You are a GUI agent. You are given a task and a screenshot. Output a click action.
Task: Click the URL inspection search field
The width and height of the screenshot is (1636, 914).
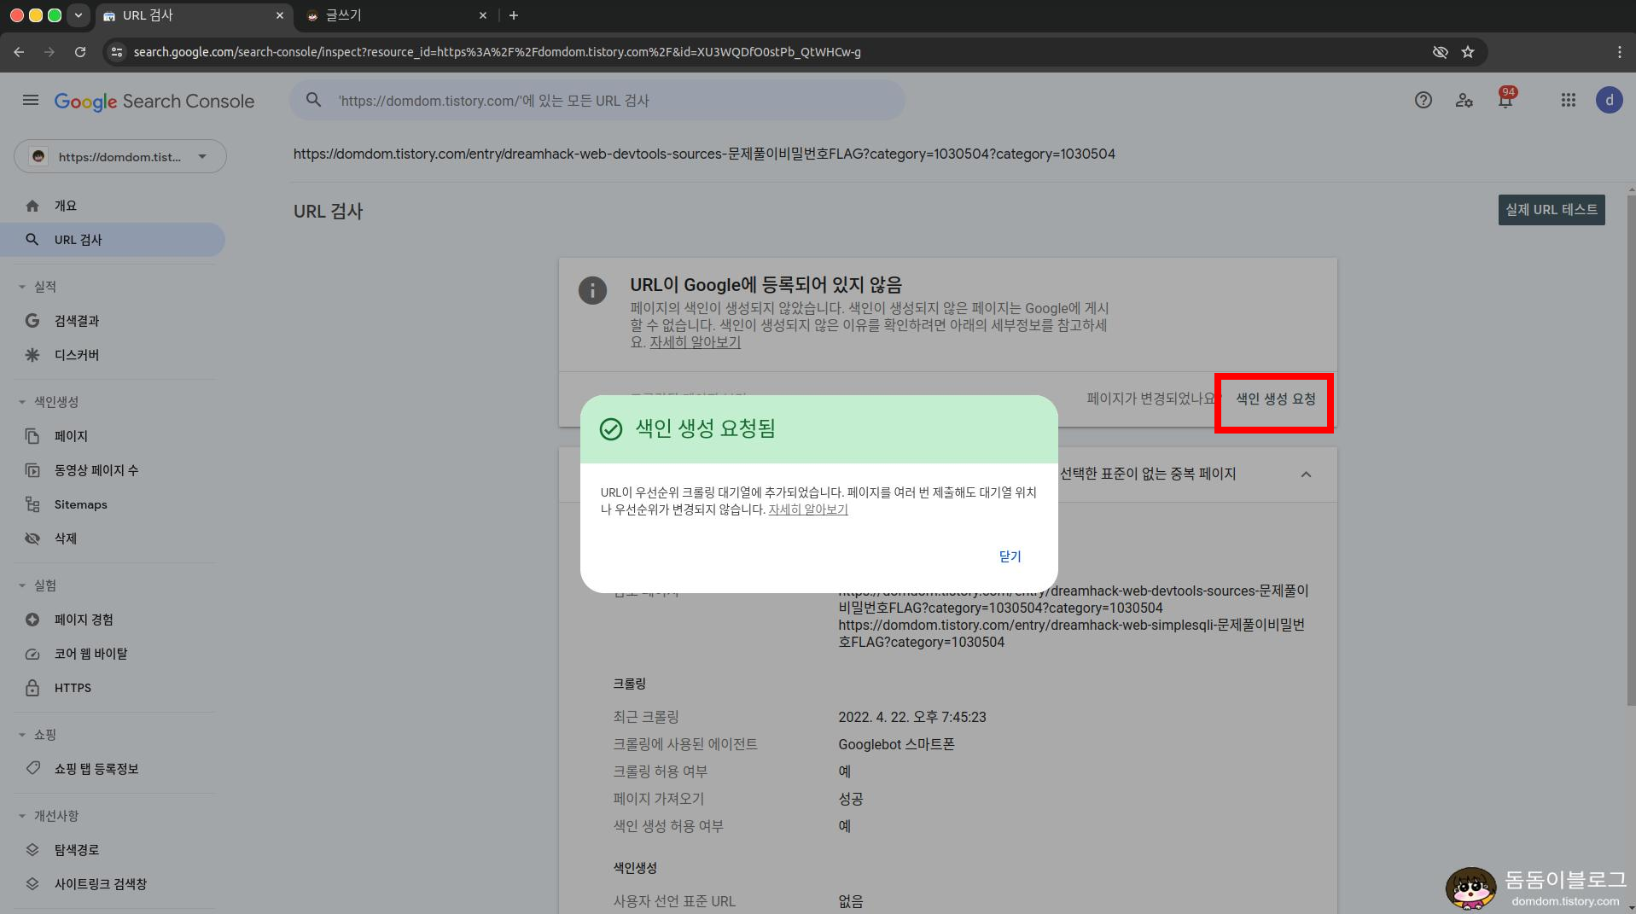point(597,101)
